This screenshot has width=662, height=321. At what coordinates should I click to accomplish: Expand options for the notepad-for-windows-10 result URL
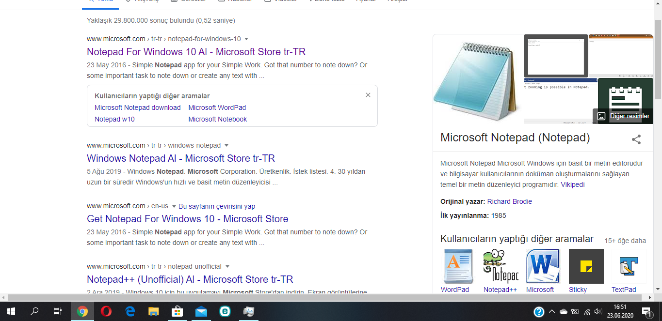click(x=246, y=39)
